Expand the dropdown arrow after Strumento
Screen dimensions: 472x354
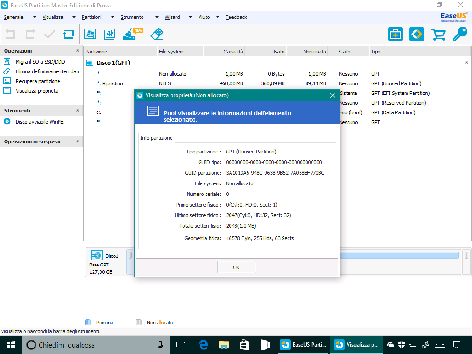(x=157, y=17)
